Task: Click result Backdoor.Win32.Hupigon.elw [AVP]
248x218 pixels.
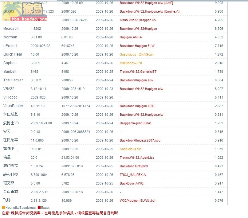Action: (146, 3)
